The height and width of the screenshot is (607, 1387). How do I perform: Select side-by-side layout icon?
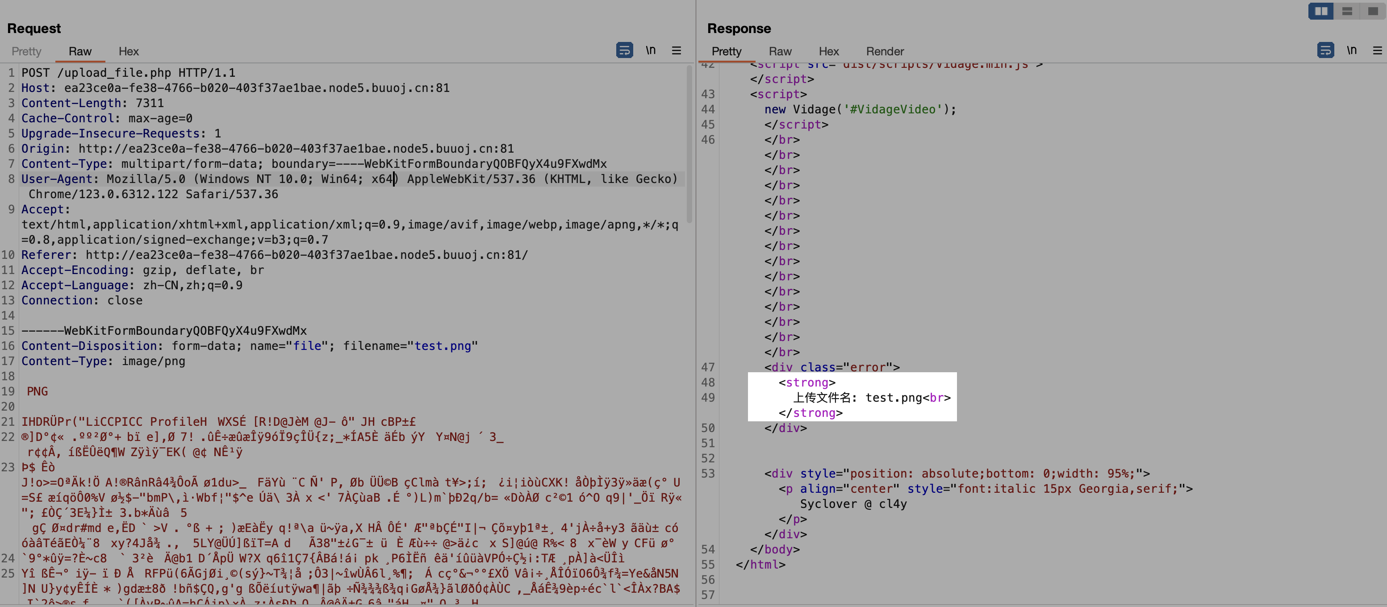tap(1321, 11)
